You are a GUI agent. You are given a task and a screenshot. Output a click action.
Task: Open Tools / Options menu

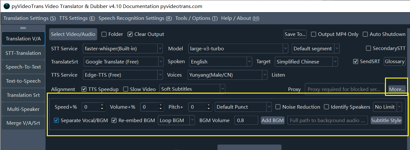pyautogui.click(x=197, y=18)
